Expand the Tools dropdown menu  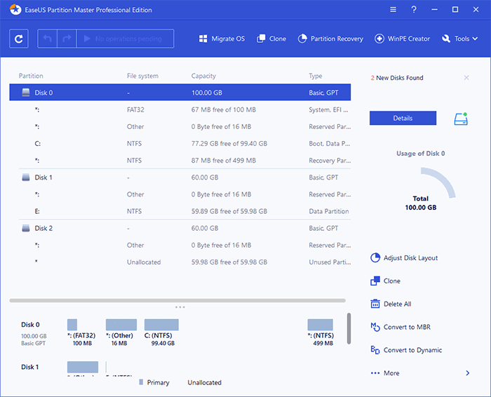tap(461, 39)
